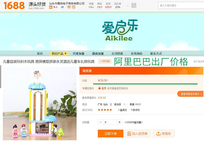Viewport: 204px width, 143px height.
Task: Click the building-block hotel product image
Action: point(40,104)
